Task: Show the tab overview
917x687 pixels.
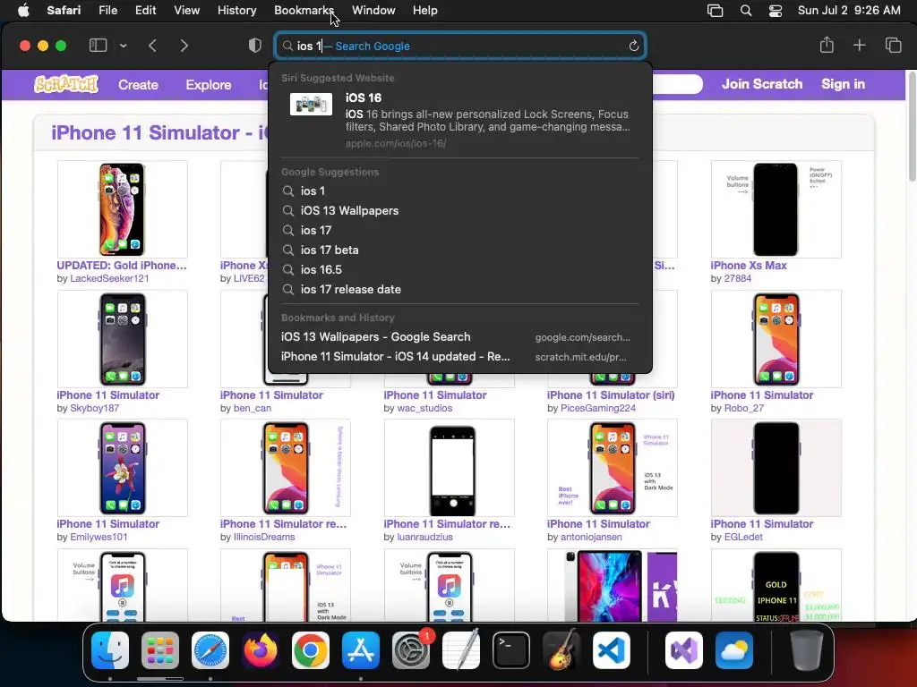Action: 893,46
